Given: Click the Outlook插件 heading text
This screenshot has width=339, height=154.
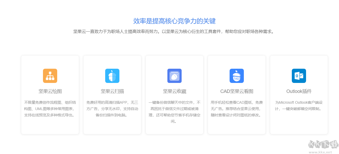Looking at the screenshot, I should pos(299,91).
